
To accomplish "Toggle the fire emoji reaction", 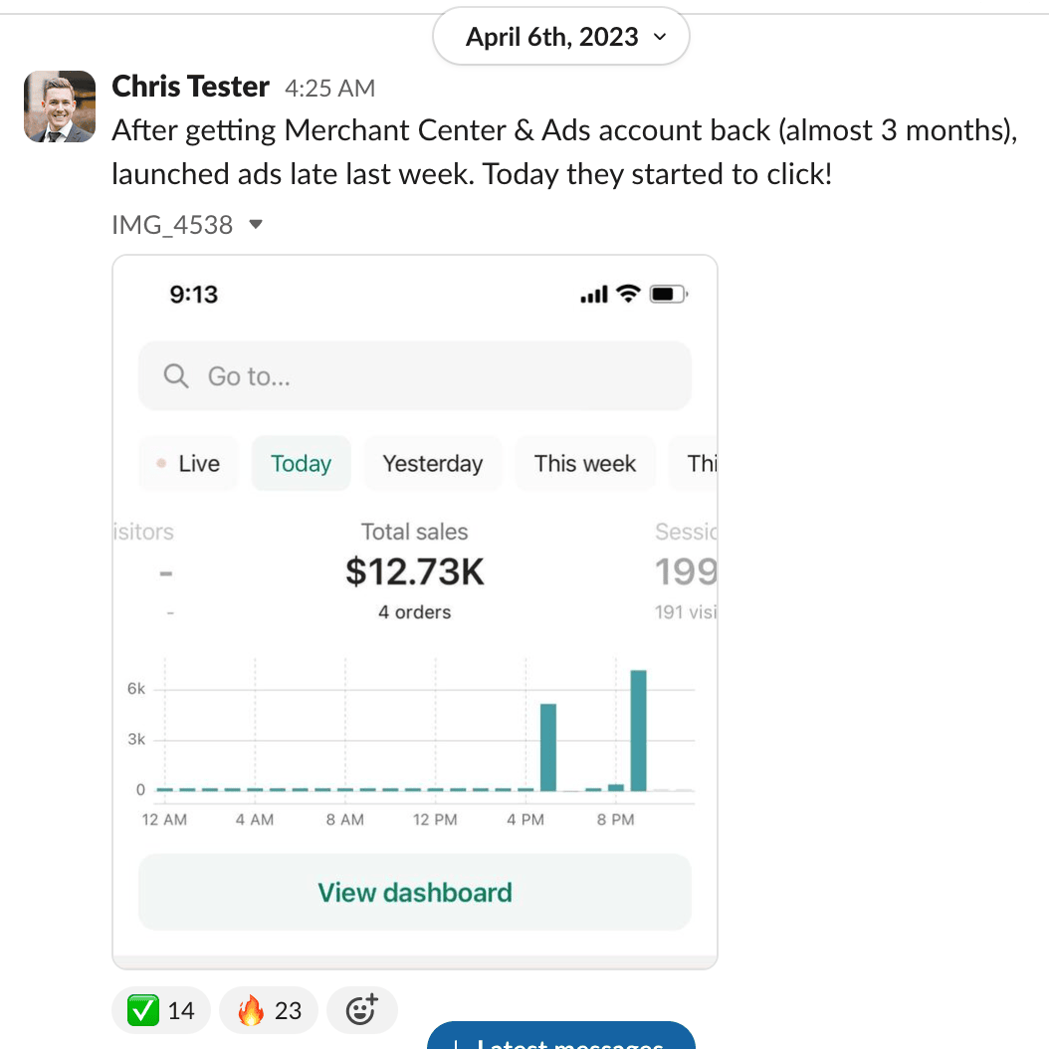I will pos(269,1011).
